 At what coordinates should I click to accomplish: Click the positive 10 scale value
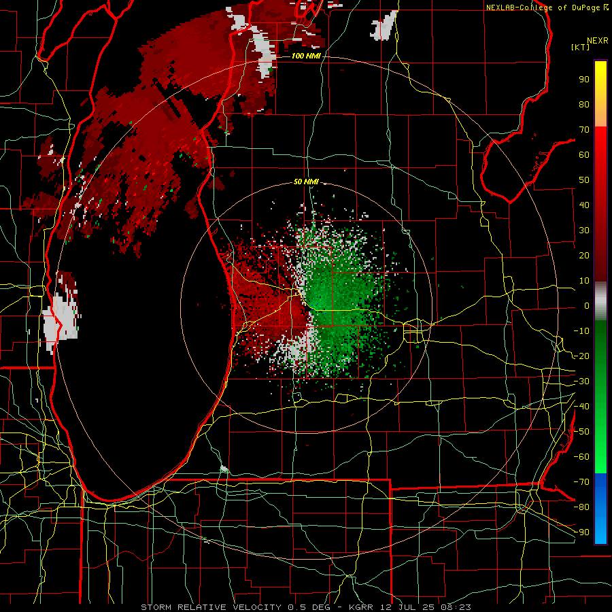(584, 281)
